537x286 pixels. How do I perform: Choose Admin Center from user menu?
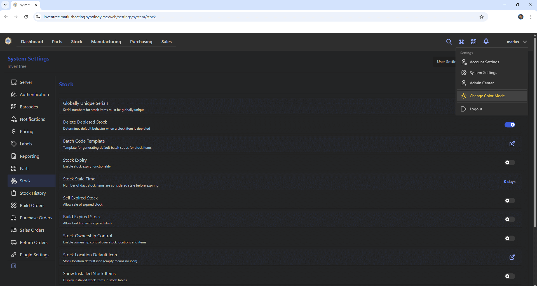[482, 83]
